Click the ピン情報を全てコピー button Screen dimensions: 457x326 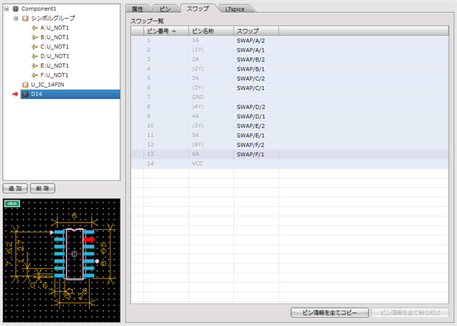[x=330, y=313]
